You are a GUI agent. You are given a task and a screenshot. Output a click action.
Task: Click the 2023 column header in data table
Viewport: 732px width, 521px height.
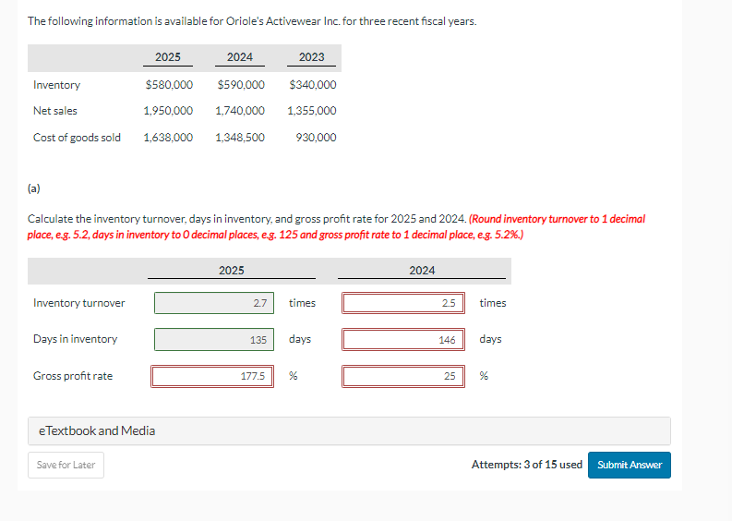[x=311, y=57]
